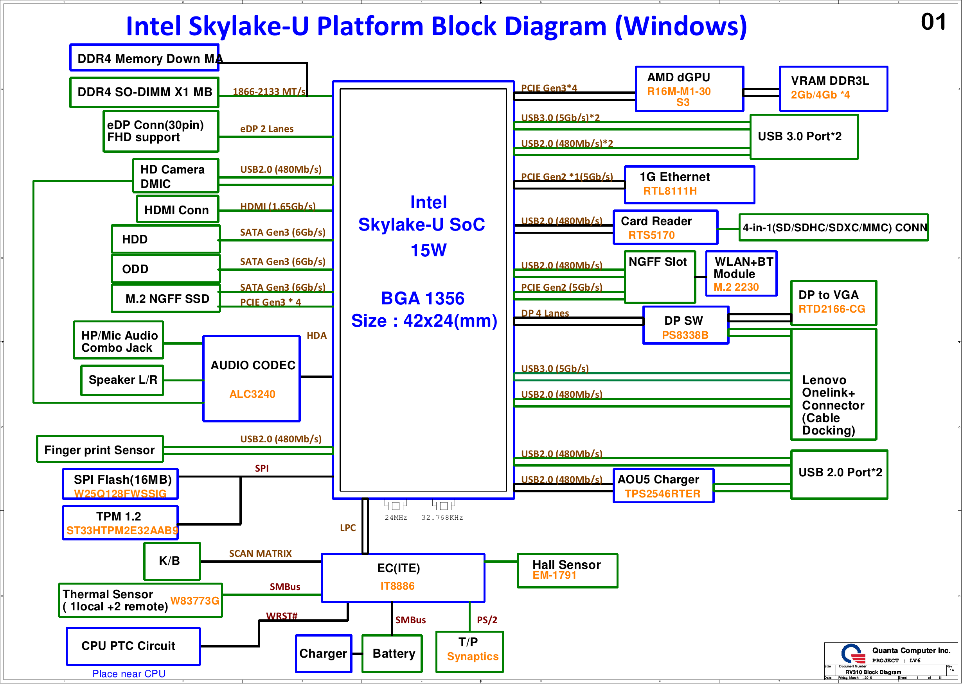The height and width of the screenshot is (685, 962).
Task: Click the AOU5 Charger TPS2546RTER block
Action: pyautogui.click(x=664, y=486)
